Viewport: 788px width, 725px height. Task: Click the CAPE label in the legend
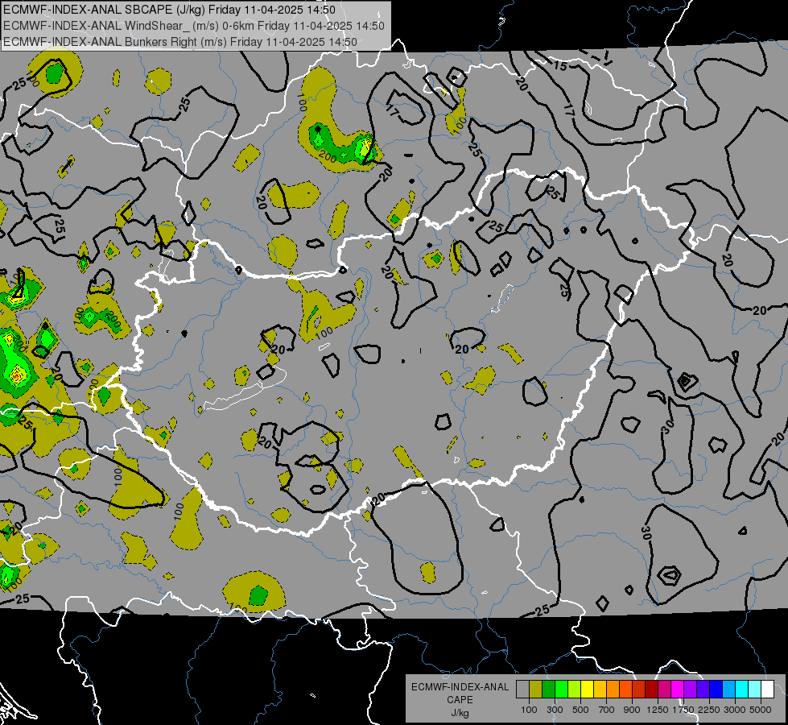(460, 700)
